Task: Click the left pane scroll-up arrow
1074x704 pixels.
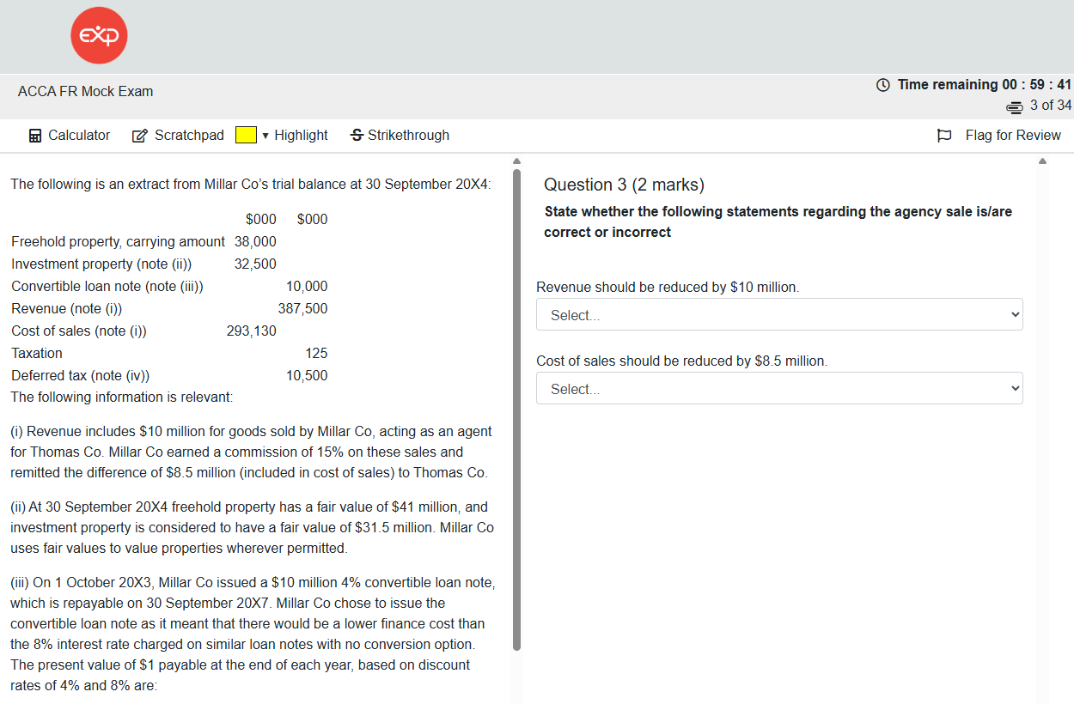Action: click(x=516, y=161)
